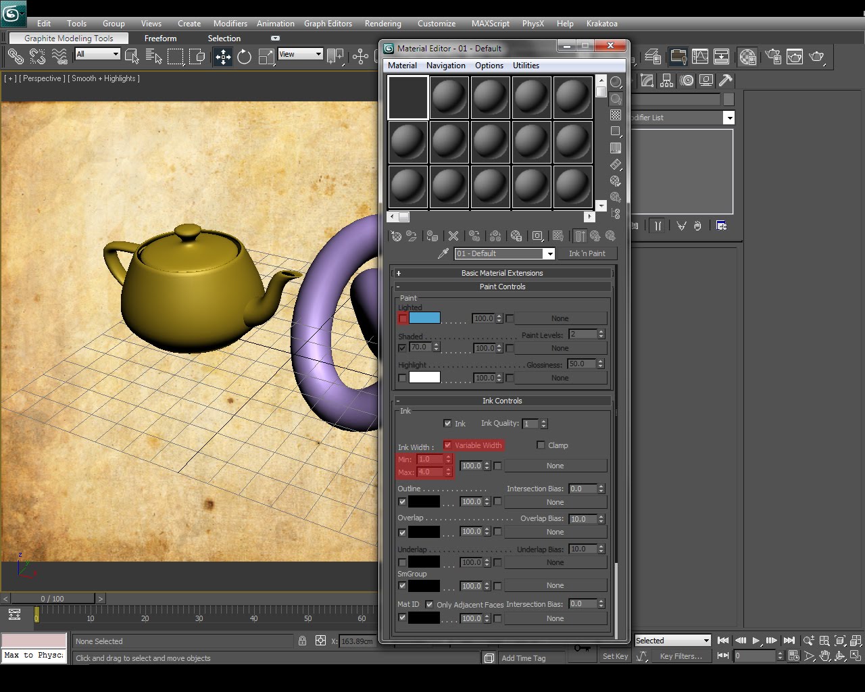Reset map to default settings with X icon
This screenshot has width=865, height=692.
453,236
